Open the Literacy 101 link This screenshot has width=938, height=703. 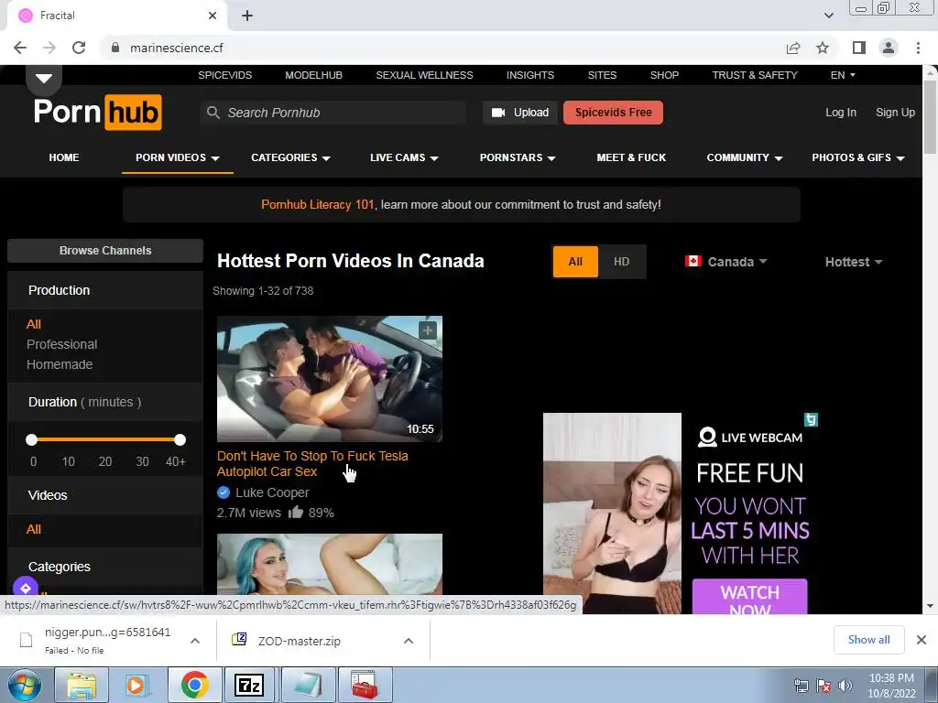click(x=317, y=204)
